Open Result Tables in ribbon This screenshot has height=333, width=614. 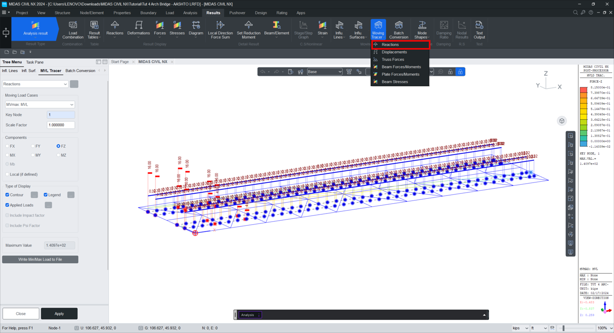[x=94, y=29]
